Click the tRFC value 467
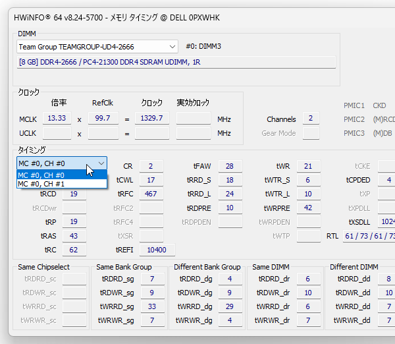 pos(151,194)
